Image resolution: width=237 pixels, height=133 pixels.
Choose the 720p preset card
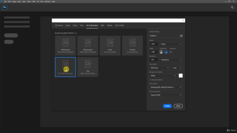88,67
